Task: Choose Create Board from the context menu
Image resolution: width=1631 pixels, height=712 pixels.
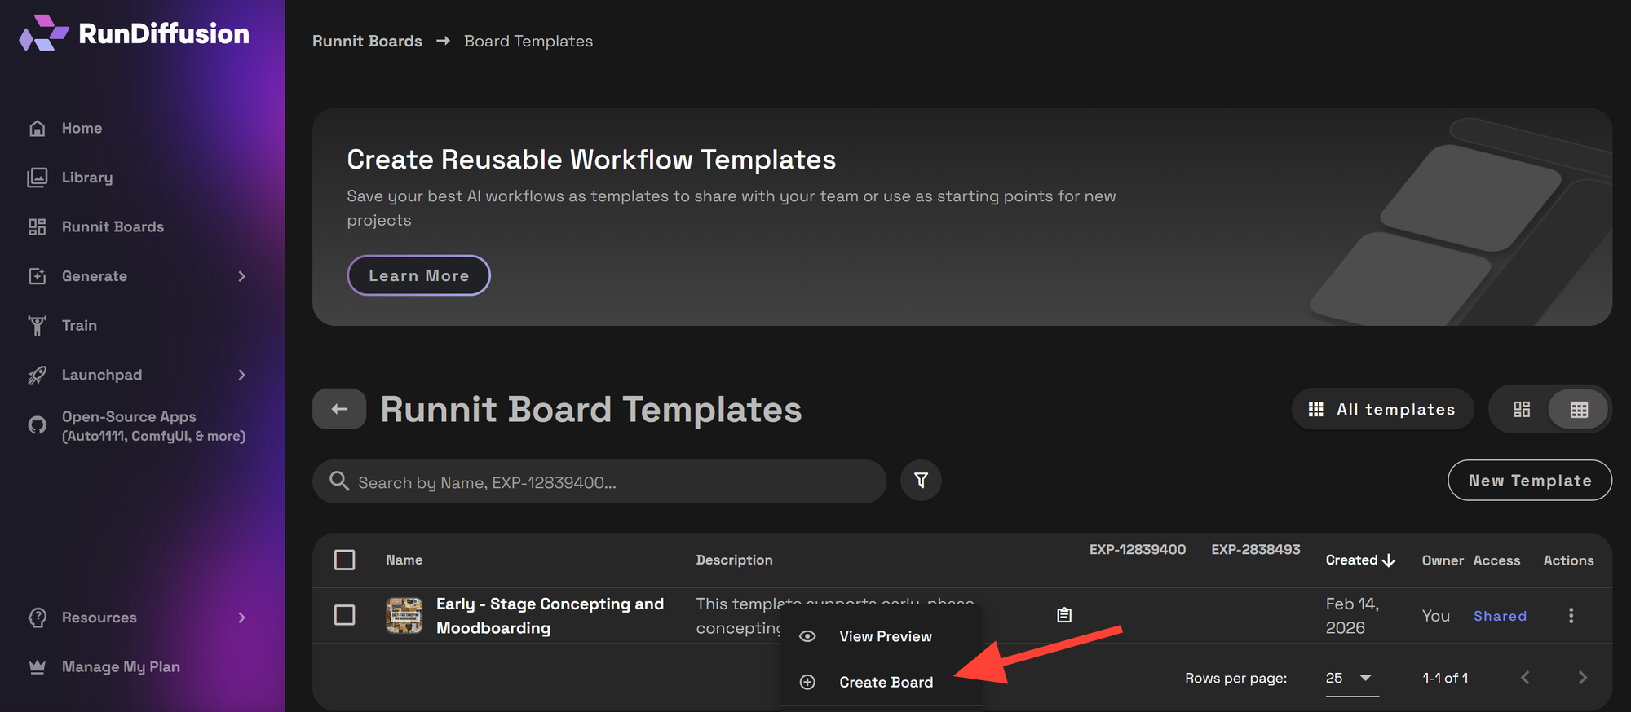Action: [886, 682]
